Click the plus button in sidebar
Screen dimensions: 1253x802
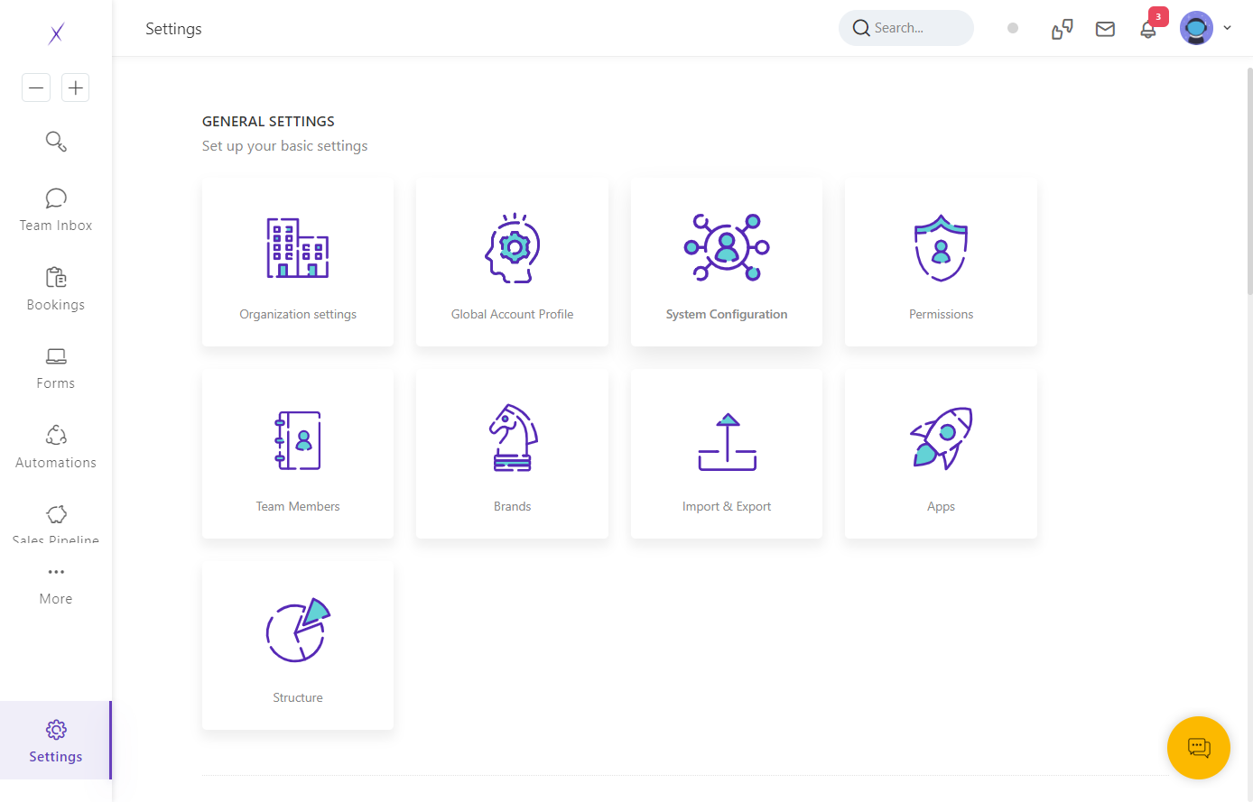[76, 88]
